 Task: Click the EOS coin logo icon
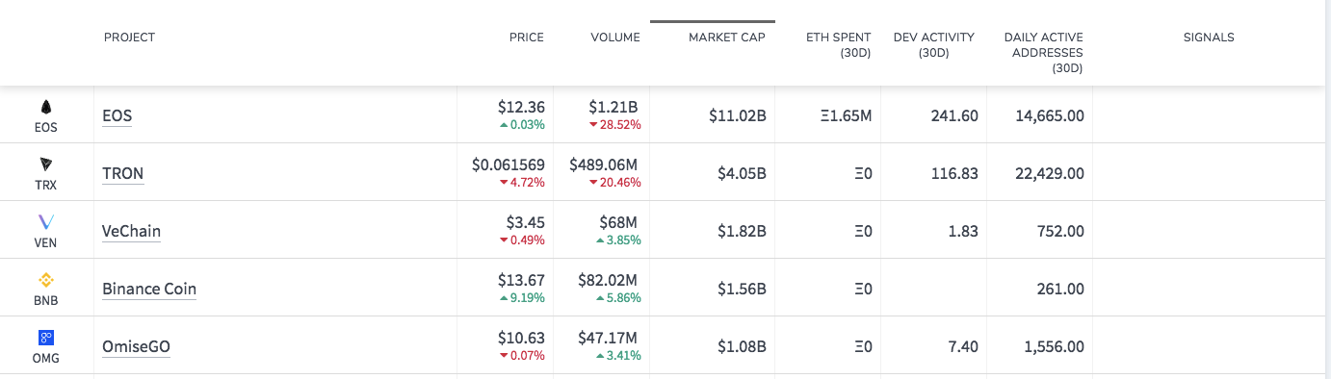[45, 107]
